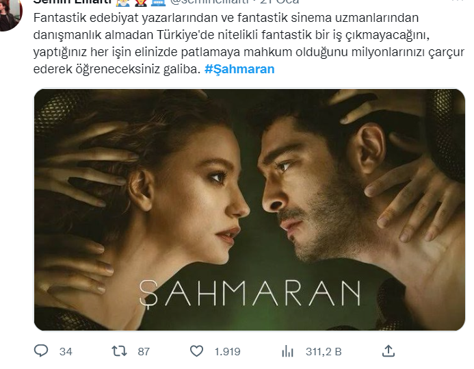Open the #Şahmaran hashtag link
This screenshot has width=474, height=369.
click(x=239, y=69)
